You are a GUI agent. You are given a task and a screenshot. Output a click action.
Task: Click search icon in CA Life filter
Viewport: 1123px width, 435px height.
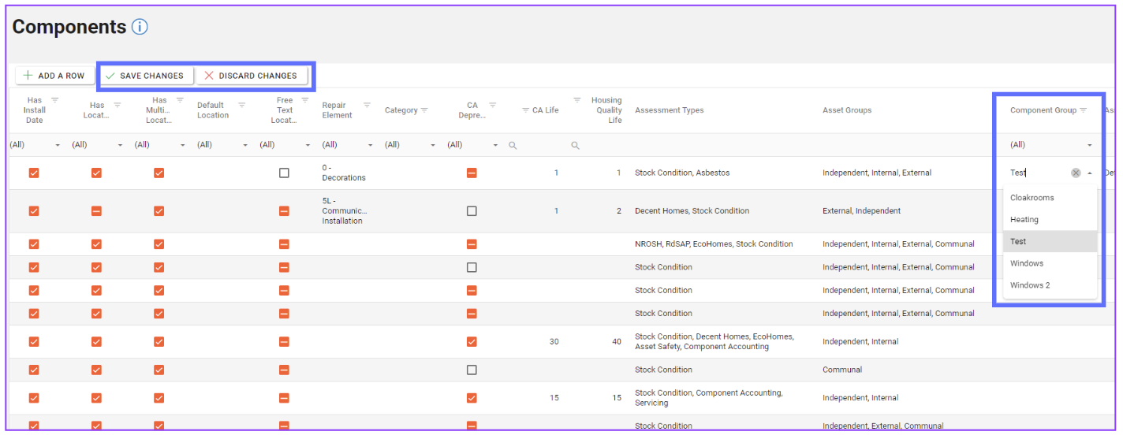(x=513, y=146)
